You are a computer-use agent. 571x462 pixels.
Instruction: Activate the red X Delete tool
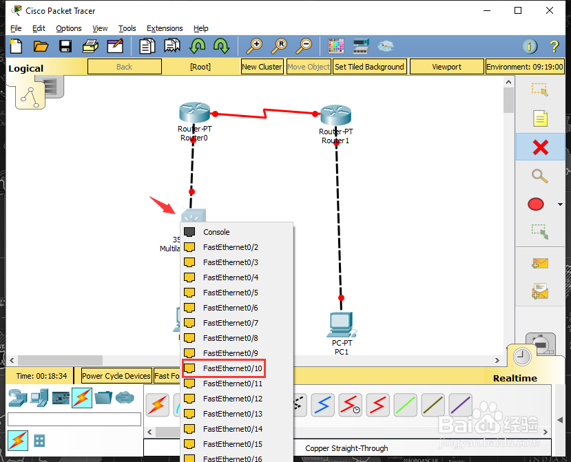click(x=541, y=147)
